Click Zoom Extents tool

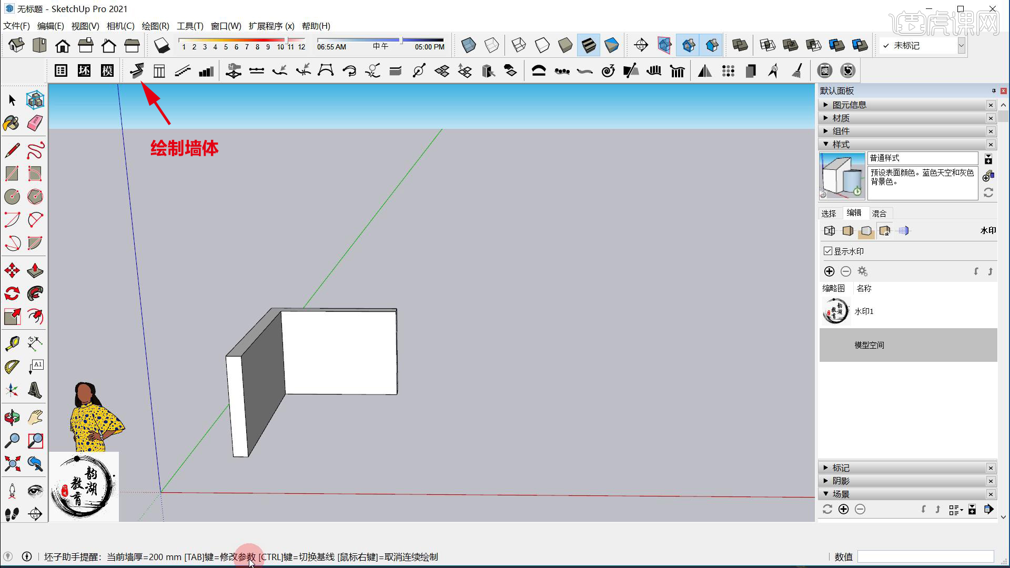[x=12, y=463]
